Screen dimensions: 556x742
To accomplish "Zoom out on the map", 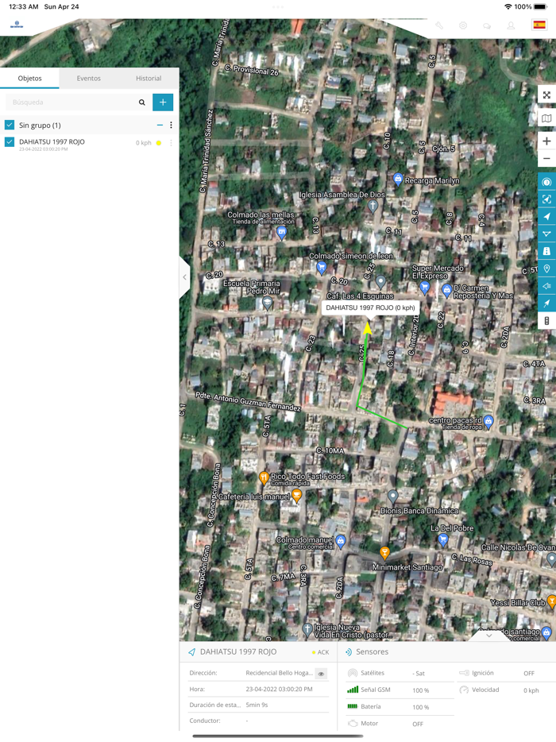I will pos(546,159).
